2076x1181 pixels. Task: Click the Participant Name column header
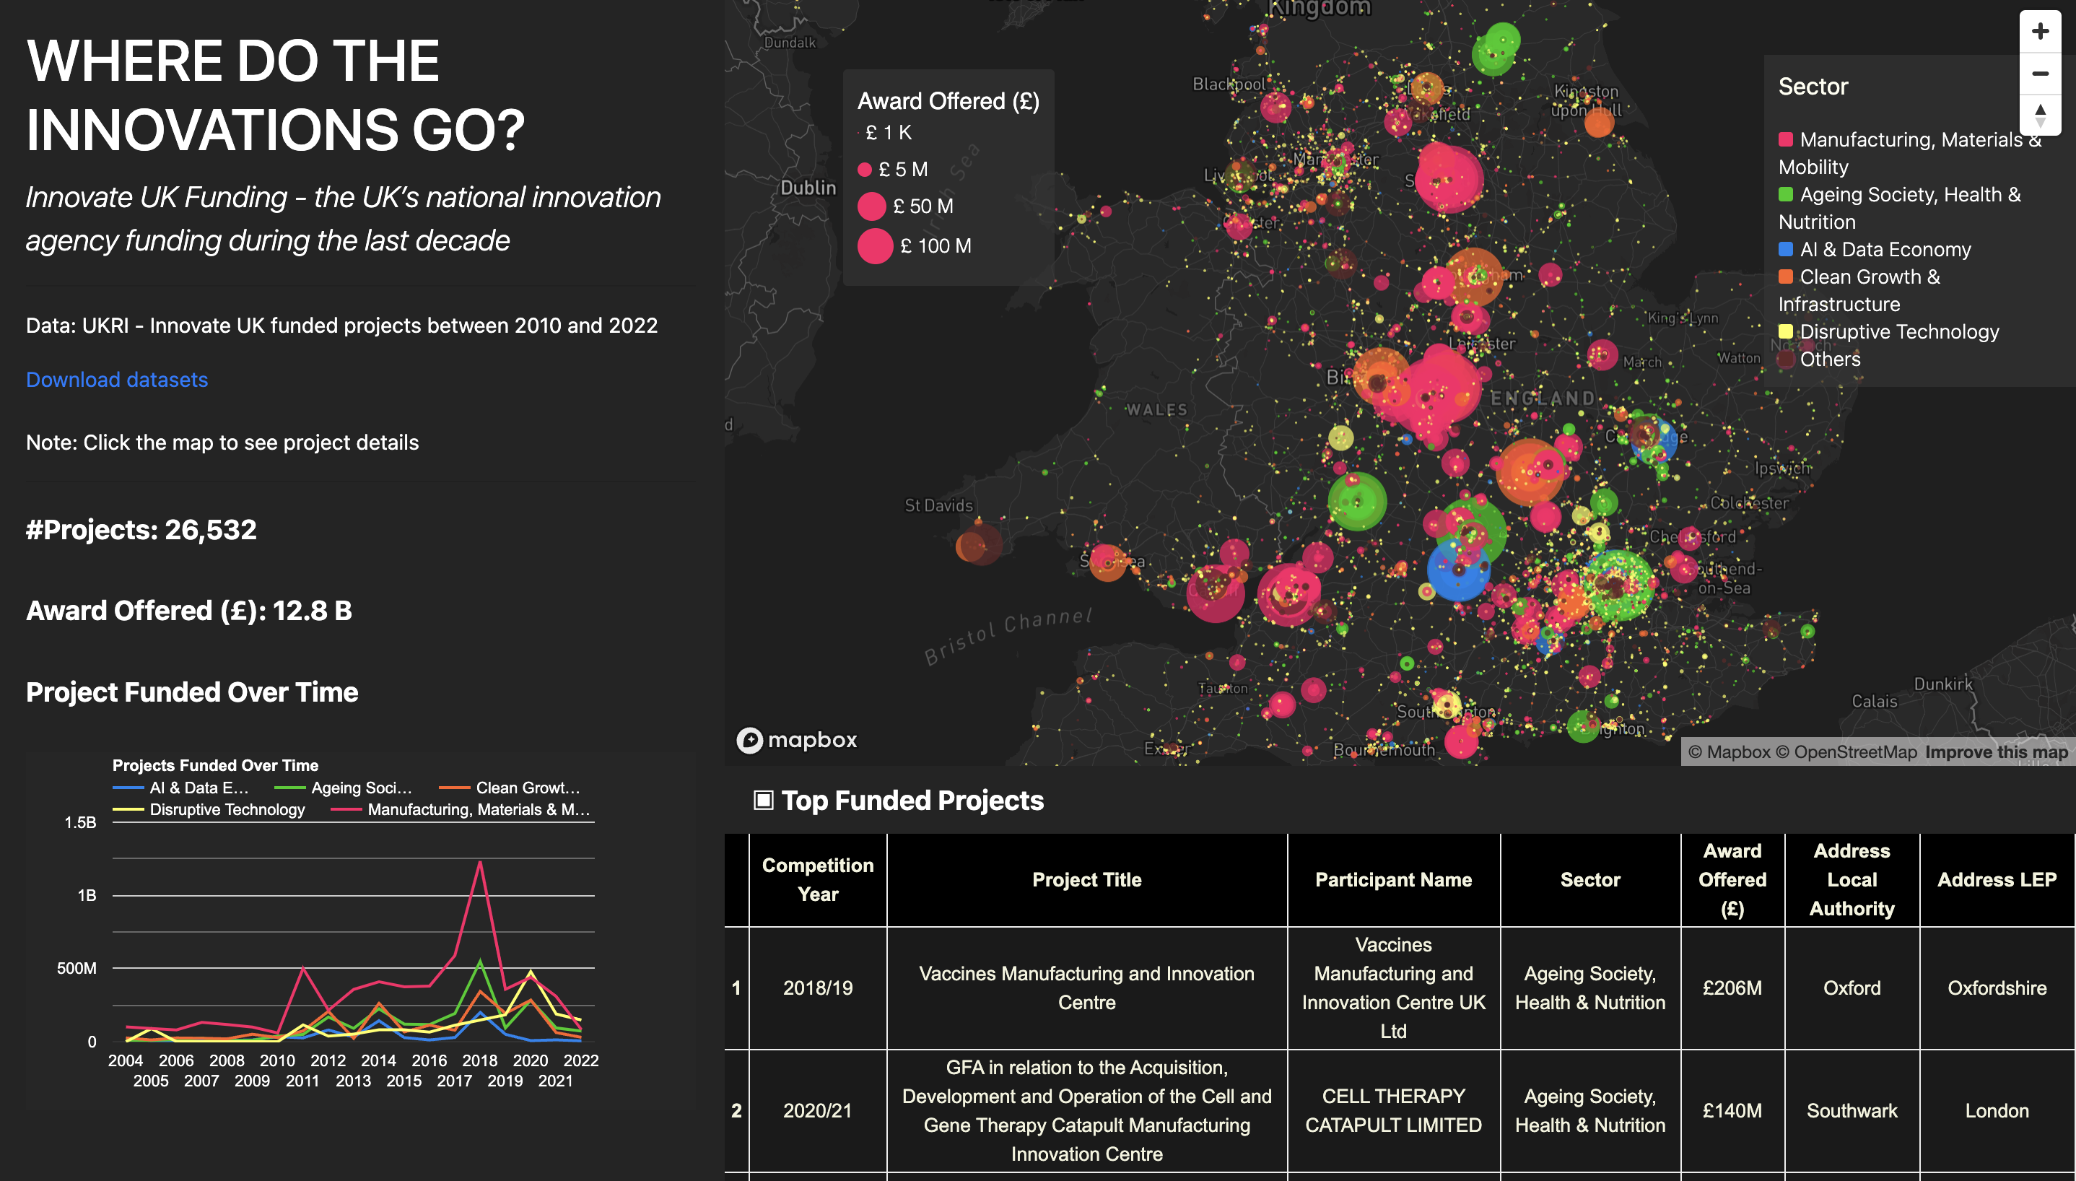coord(1393,880)
